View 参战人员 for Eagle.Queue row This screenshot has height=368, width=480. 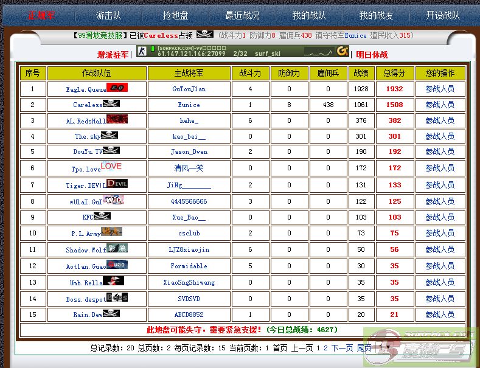tap(440, 89)
